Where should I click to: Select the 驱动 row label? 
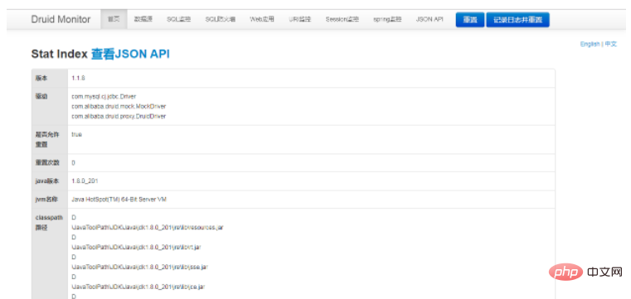[41, 97]
